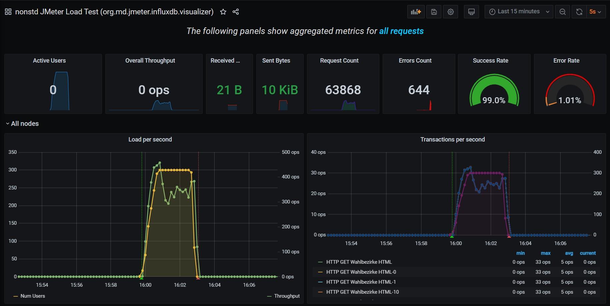Open the 5s refresh interval dropdown
The width and height of the screenshot is (610, 306).
click(596, 11)
